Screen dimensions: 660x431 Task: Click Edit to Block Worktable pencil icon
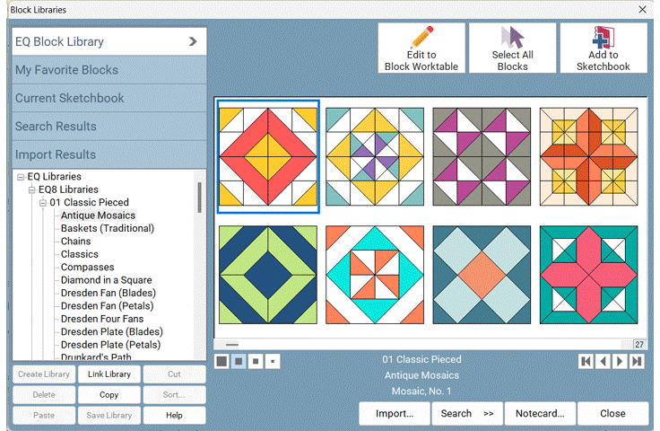click(421, 39)
